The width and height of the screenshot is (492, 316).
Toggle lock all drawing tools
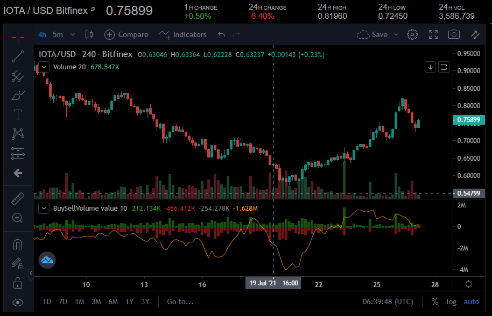(x=18, y=283)
